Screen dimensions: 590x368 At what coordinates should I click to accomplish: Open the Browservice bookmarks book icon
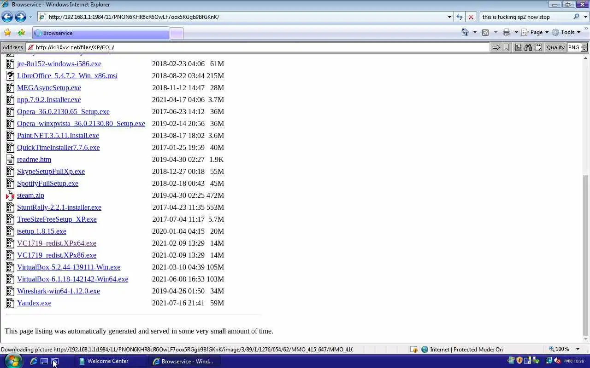tap(518, 47)
